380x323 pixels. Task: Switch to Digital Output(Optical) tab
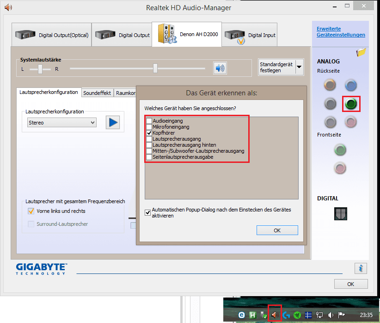coord(52,35)
